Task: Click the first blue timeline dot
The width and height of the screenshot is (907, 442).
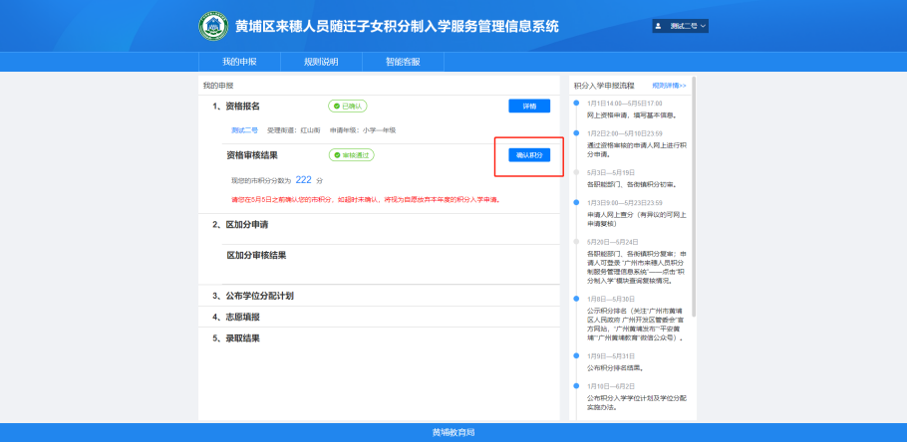Action: [x=575, y=103]
